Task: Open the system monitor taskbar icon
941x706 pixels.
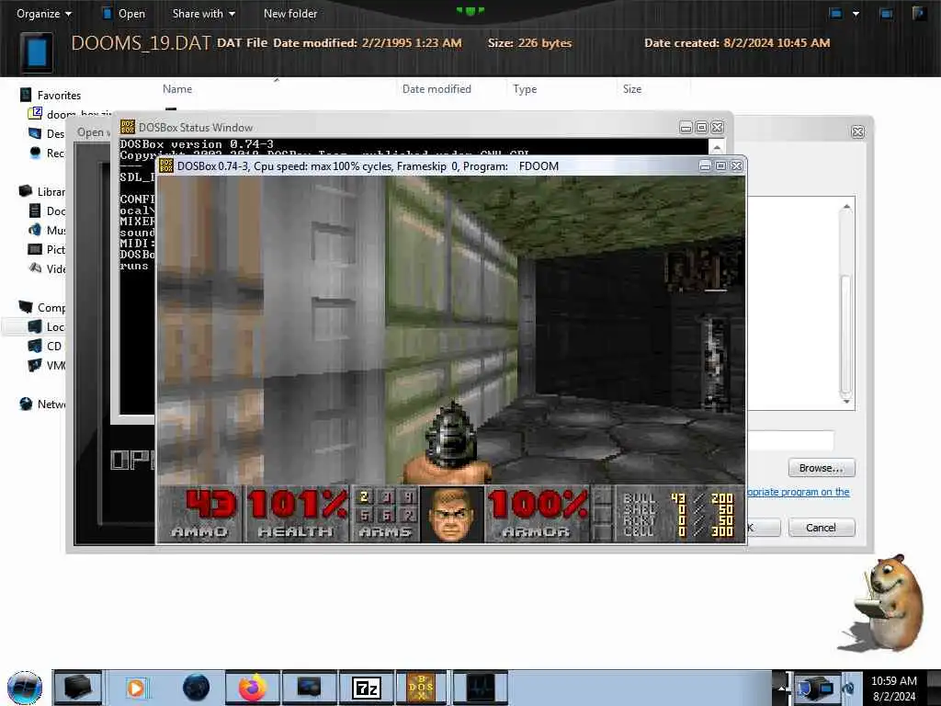Action: (480, 688)
